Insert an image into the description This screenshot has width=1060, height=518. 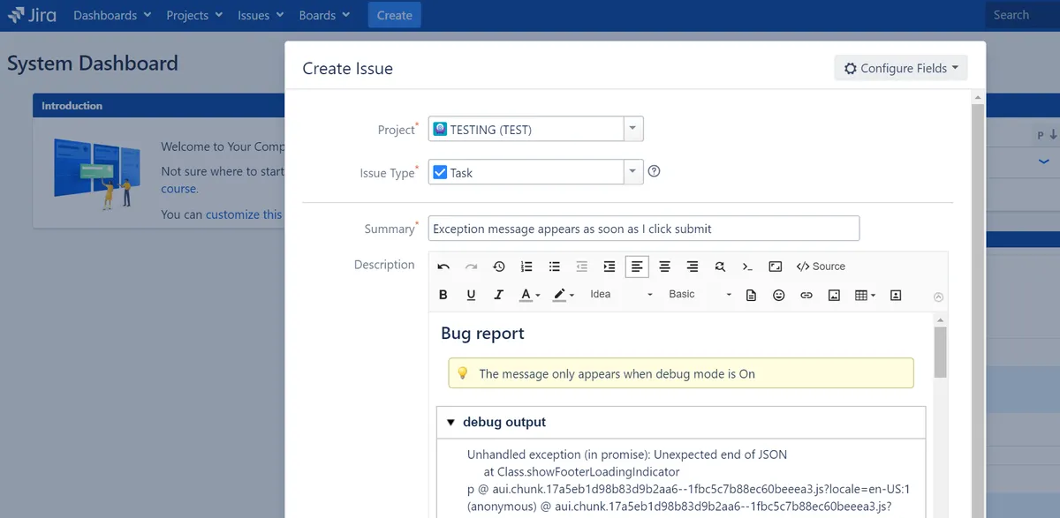point(834,295)
